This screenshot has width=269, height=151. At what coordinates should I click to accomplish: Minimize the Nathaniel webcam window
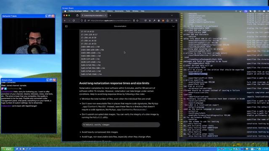point(47,16)
